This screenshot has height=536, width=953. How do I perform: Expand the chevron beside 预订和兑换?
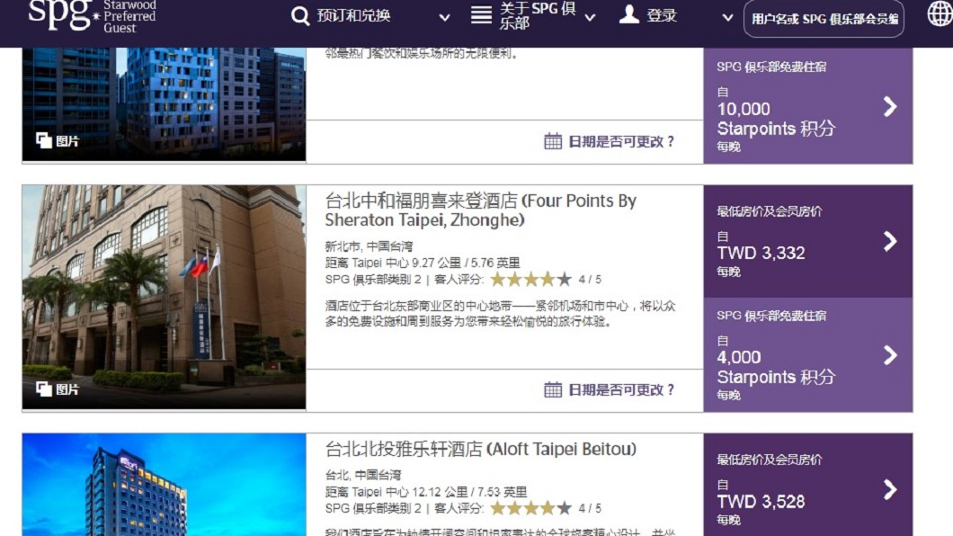tap(444, 18)
